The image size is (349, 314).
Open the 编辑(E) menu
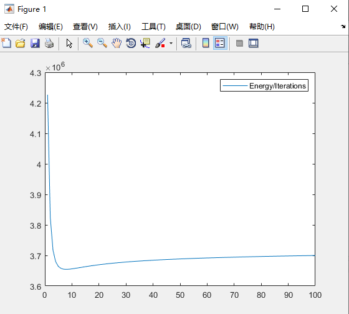pyautogui.click(x=50, y=27)
